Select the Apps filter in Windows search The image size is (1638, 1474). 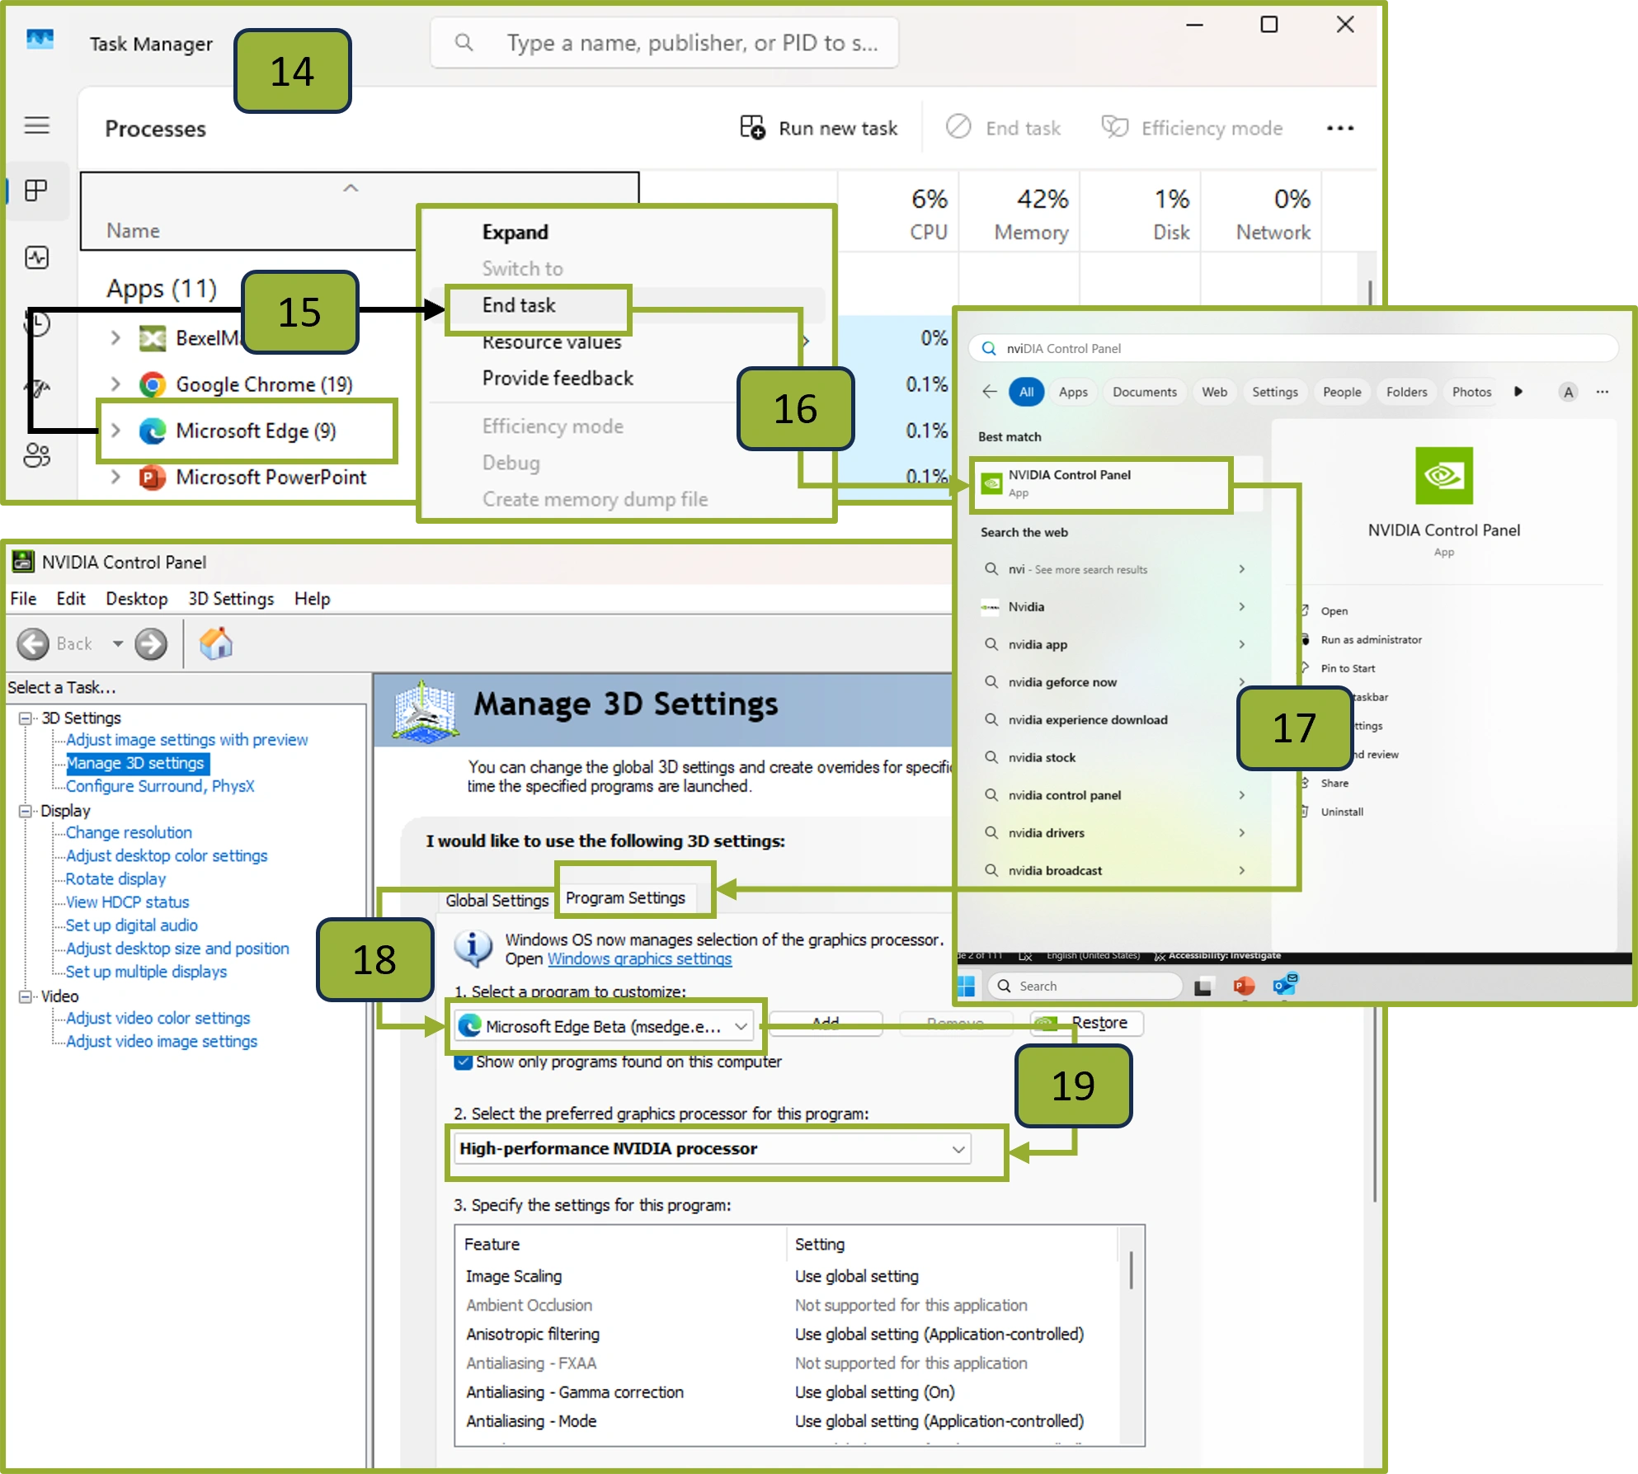[1073, 392]
